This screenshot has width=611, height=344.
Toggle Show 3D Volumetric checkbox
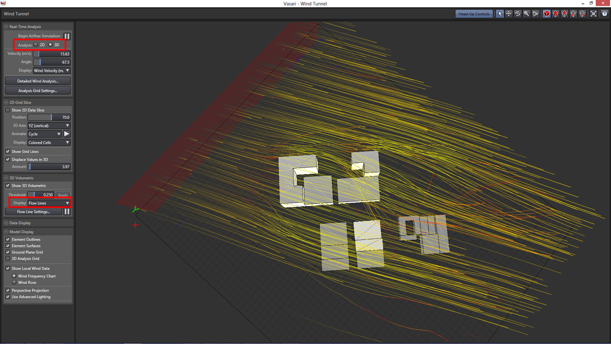[x=8, y=185]
